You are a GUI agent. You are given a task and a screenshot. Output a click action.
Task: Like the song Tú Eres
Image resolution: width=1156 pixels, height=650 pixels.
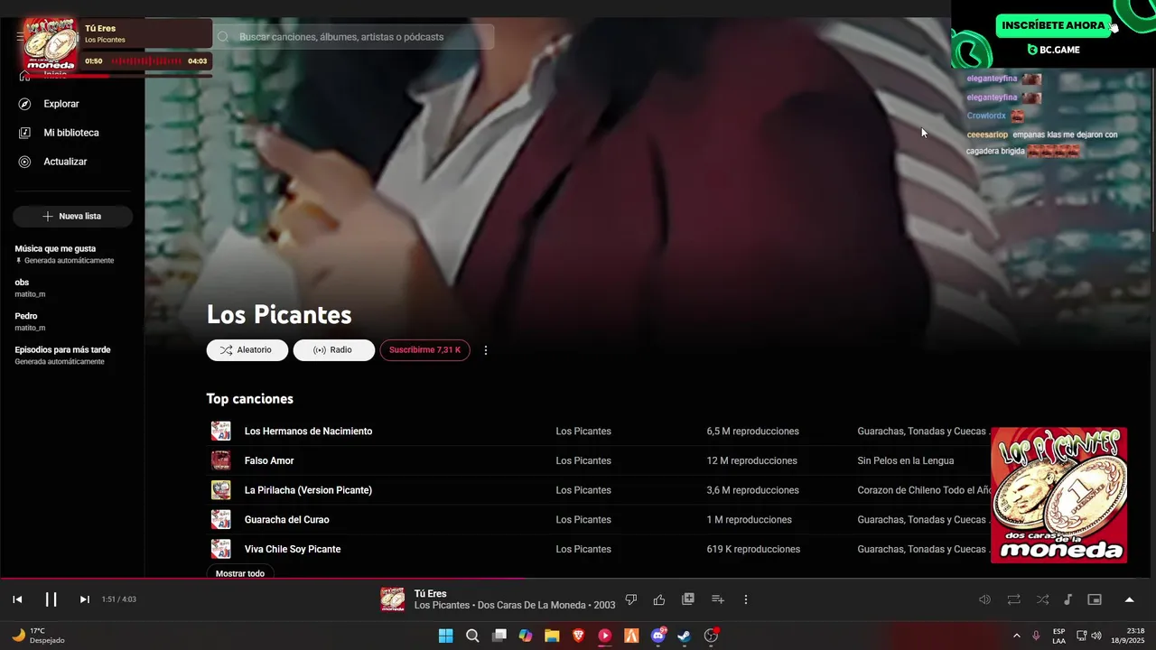coord(659,599)
